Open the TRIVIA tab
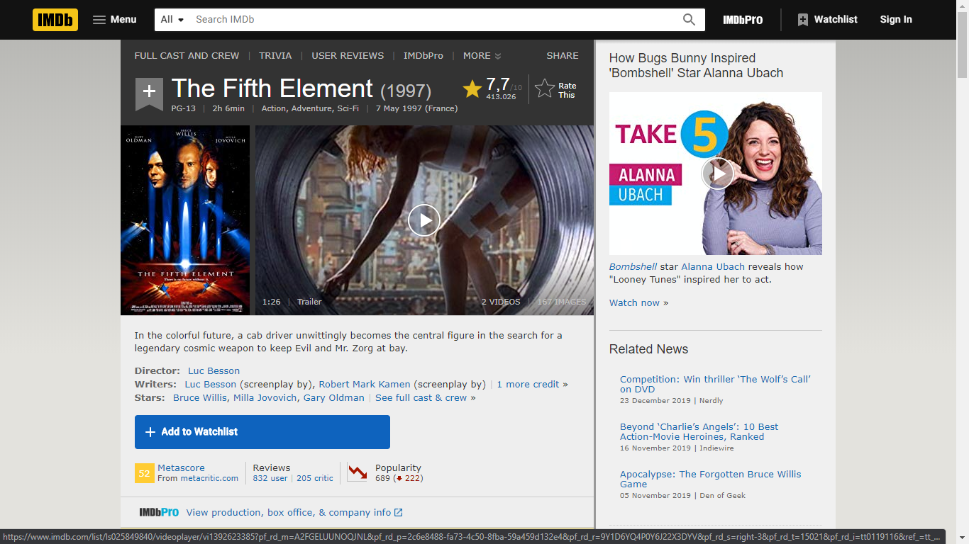The width and height of the screenshot is (969, 544). [275, 56]
